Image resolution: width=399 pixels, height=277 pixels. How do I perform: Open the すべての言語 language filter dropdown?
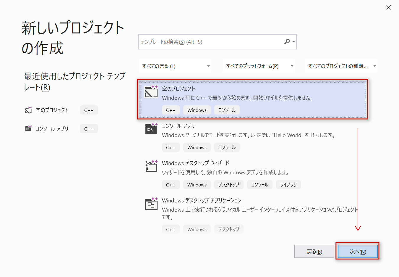[175, 66]
